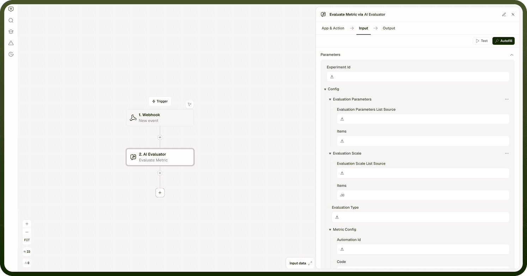Click the Items field under Evaluation Scale
Viewport: 527px width, 276px height.
coord(423,195)
